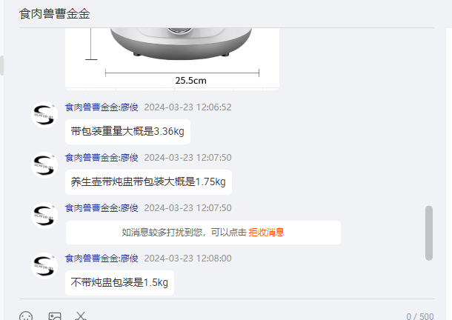Select message 不带炖盅包装是1.5kg
The height and width of the screenshot is (320, 452).
click(x=119, y=282)
